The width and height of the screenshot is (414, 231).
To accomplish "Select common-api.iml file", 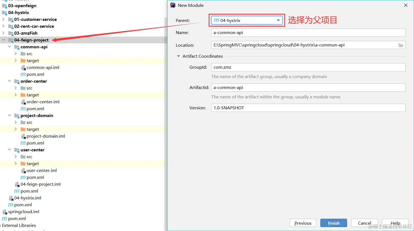I will point(43,67).
